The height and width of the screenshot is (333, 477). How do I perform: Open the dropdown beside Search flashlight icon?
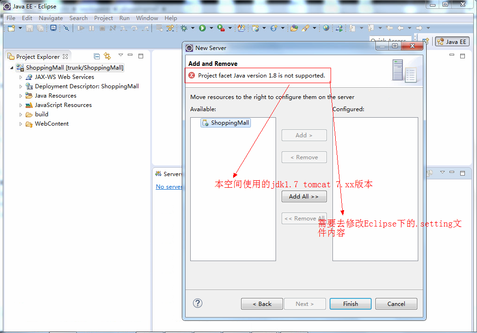[x=314, y=28]
